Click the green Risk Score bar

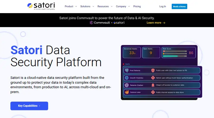pos(170,56)
